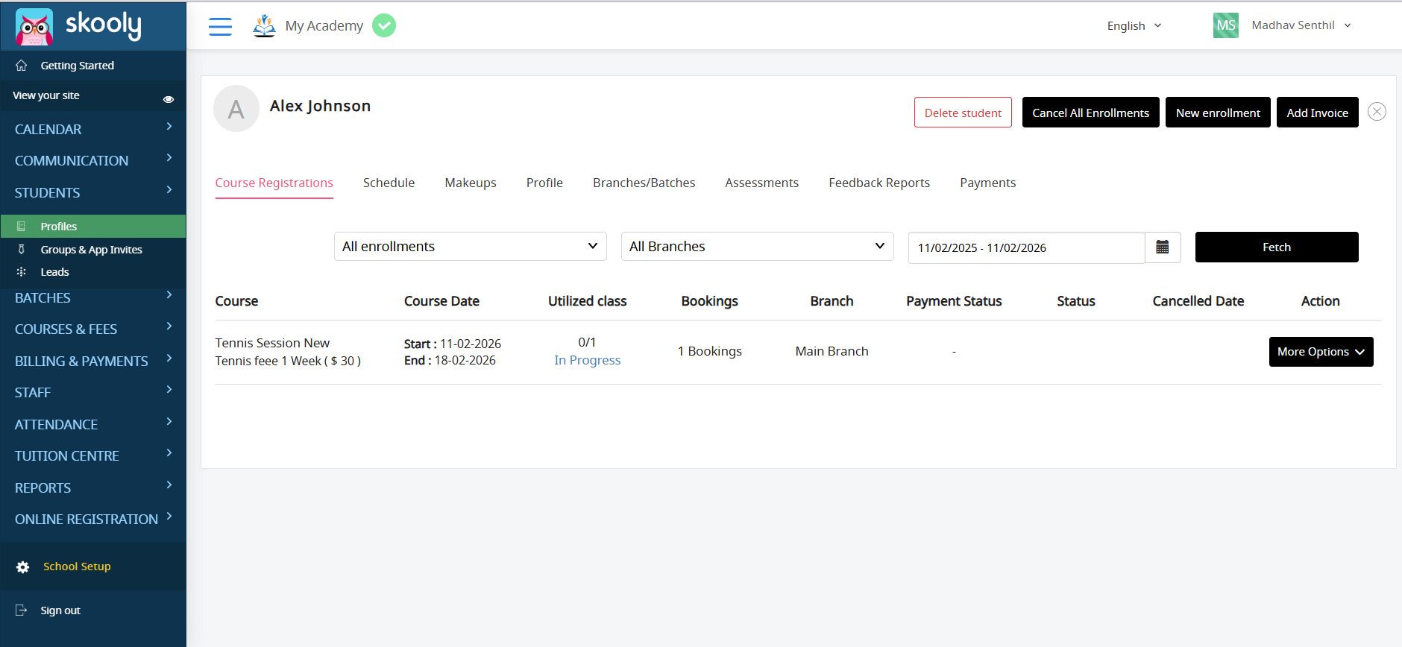Toggle the View your site eye icon
This screenshot has height=647, width=1402.
coord(169,99)
